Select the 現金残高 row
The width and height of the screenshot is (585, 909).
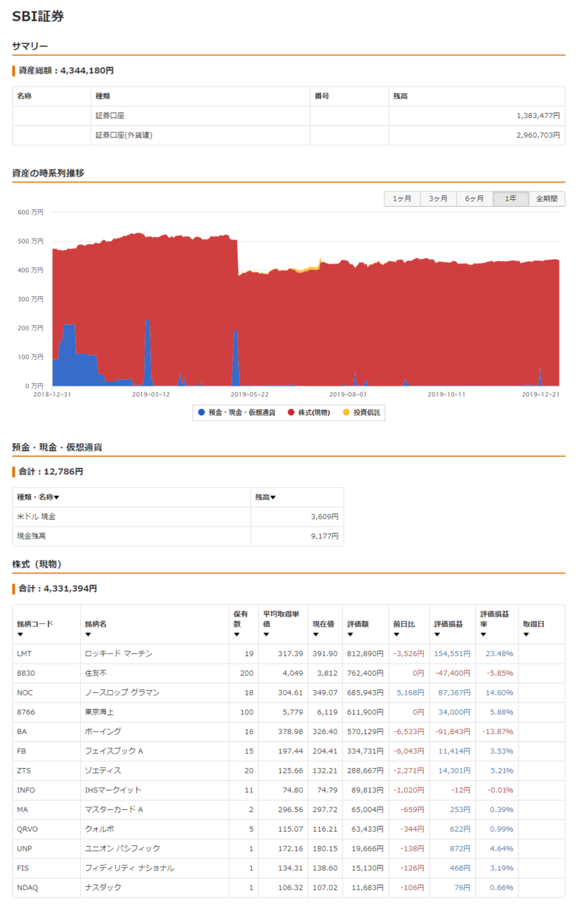coord(178,536)
